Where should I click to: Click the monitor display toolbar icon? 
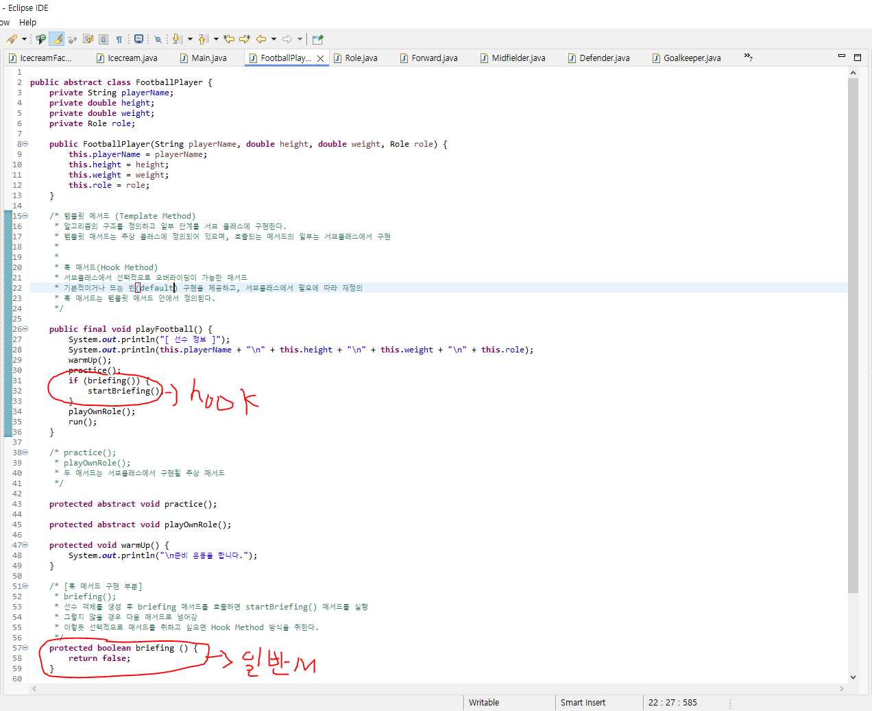click(x=139, y=39)
